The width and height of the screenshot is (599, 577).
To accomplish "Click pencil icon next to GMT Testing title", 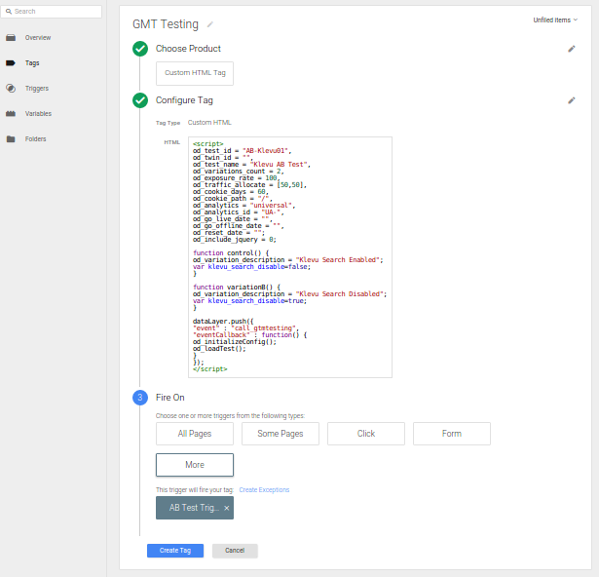I will 210,23.
